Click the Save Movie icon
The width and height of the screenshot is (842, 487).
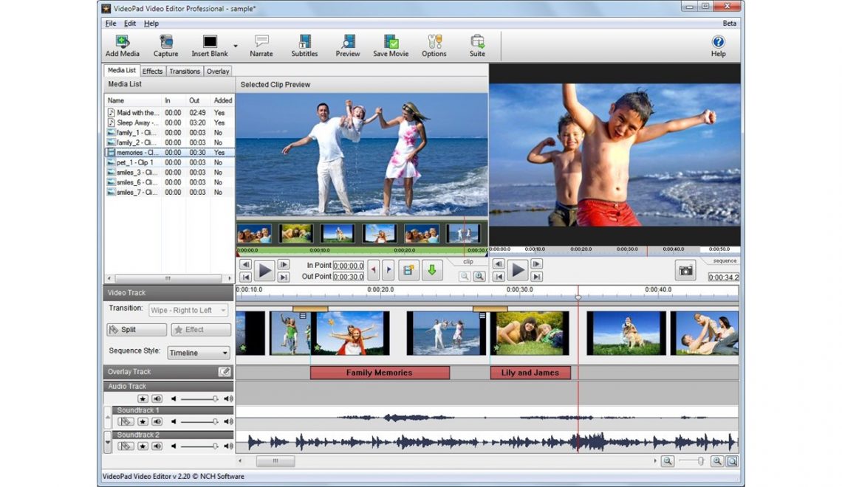pyautogui.click(x=391, y=42)
